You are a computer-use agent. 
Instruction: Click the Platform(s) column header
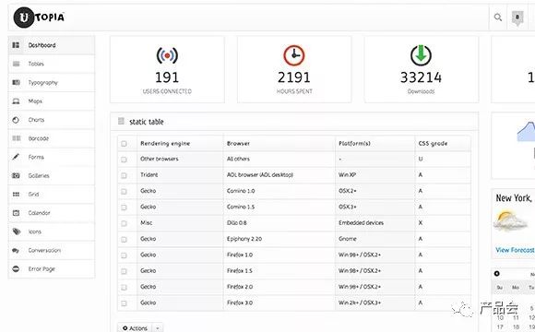click(x=354, y=143)
